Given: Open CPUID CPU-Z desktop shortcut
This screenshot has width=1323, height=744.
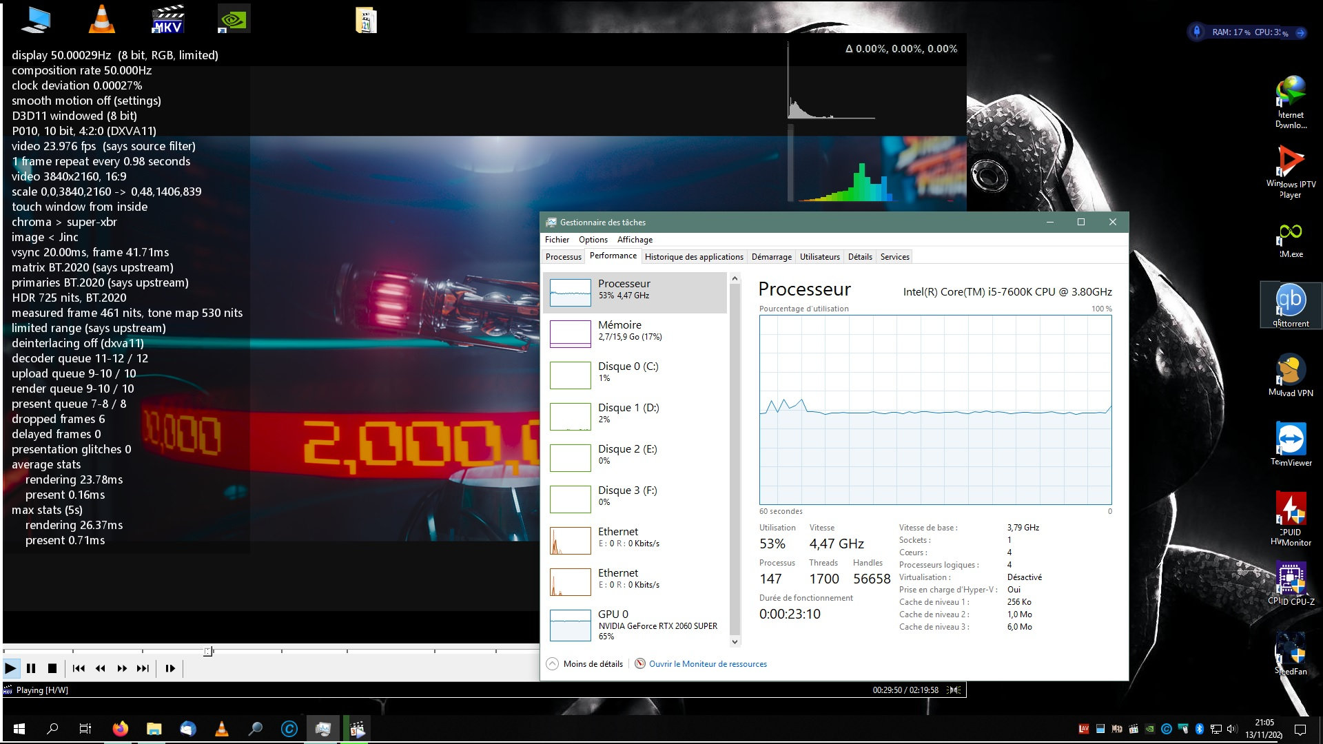Looking at the screenshot, I should pyautogui.click(x=1291, y=584).
